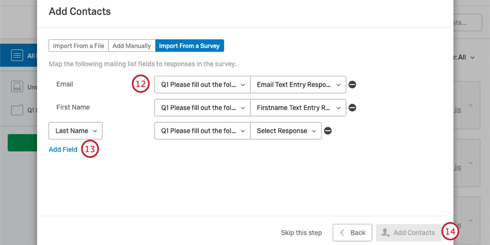
Task: Click the Add Field link
Action: 63,150
